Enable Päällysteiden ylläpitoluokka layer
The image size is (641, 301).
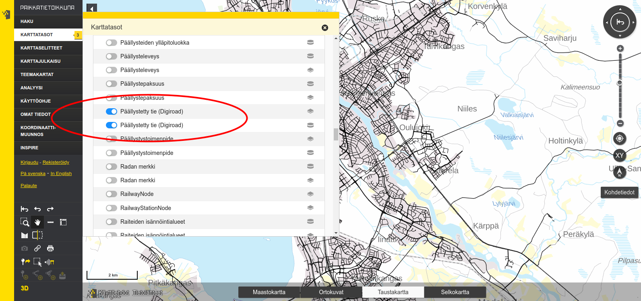pyautogui.click(x=112, y=43)
